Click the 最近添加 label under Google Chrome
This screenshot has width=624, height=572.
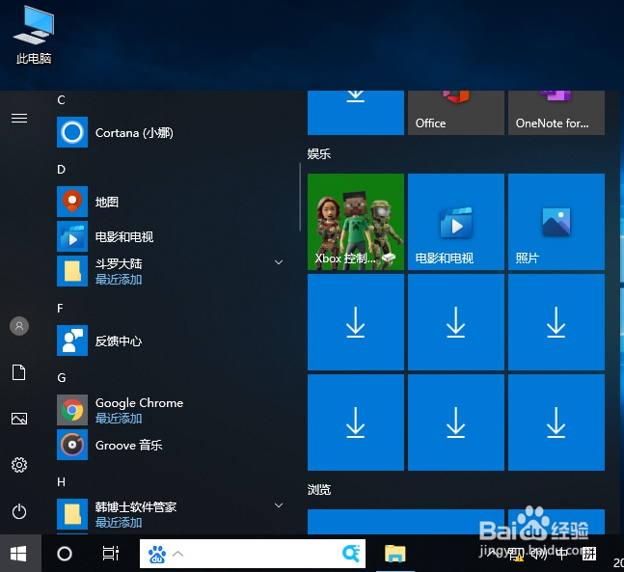click(119, 419)
